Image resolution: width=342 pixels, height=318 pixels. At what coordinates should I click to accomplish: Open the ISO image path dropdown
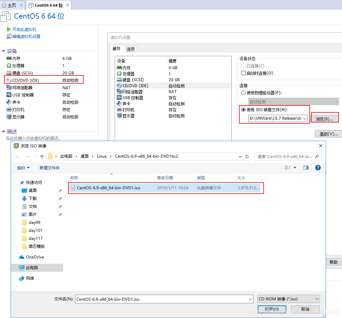point(305,118)
